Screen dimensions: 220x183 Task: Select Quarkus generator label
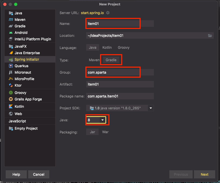[x=21, y=66]
